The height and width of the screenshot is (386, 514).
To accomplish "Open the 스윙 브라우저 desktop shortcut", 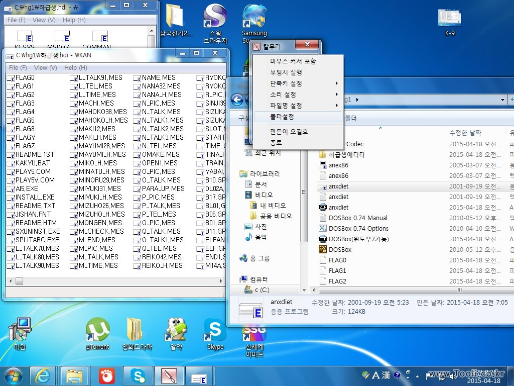I will pos(215,23).
